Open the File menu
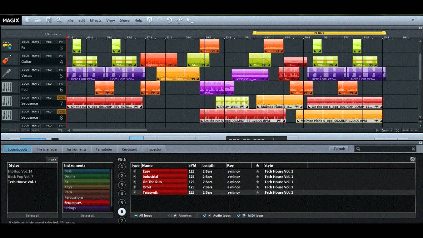 pyautogui.click(x=70, y=20)
